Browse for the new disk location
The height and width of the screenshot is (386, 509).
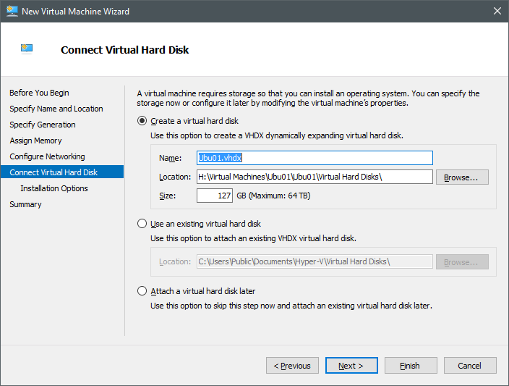462,177
